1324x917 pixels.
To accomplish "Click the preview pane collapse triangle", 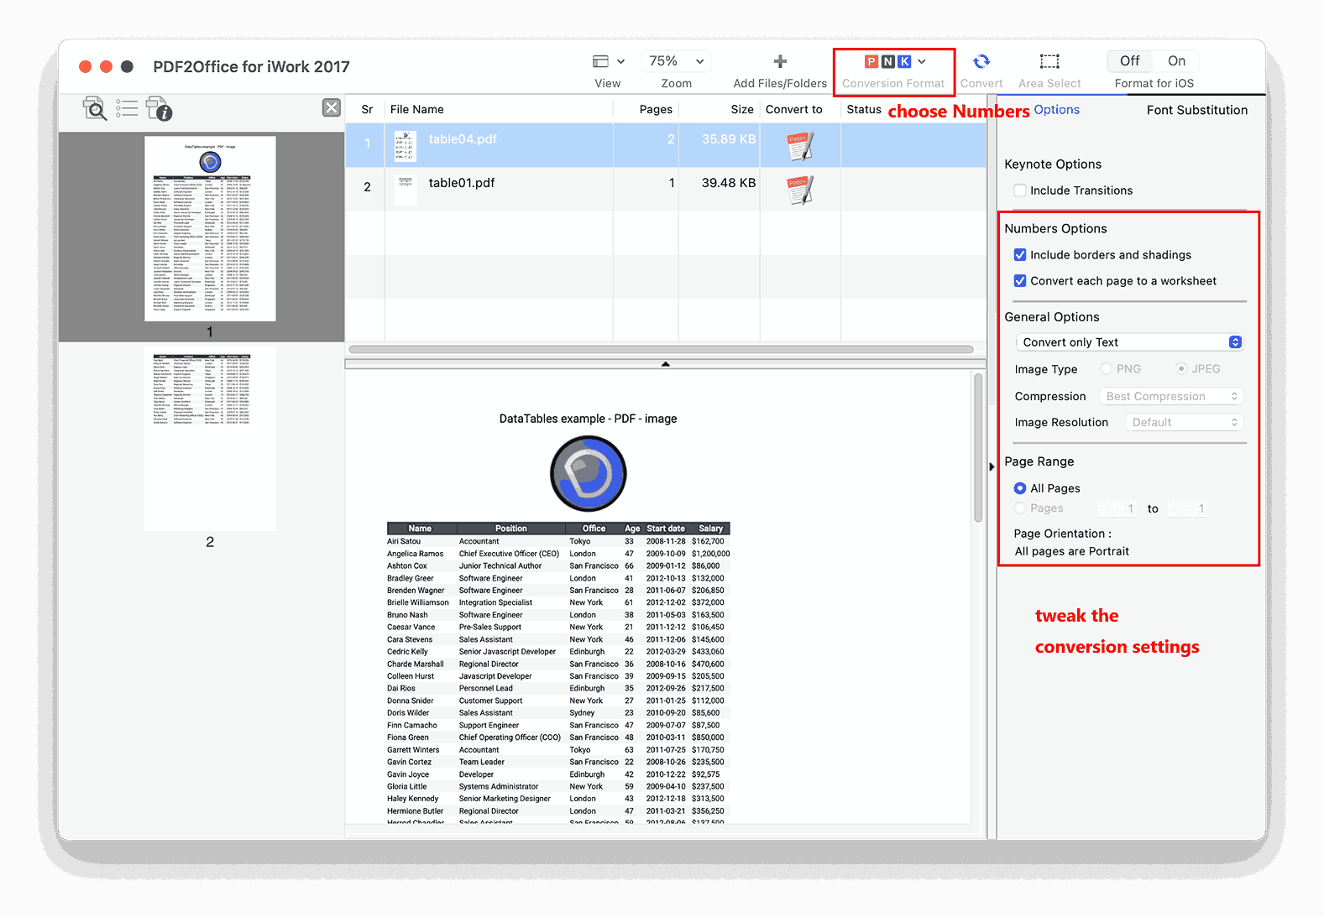I will pyautogui.click(x=665, y=364).
